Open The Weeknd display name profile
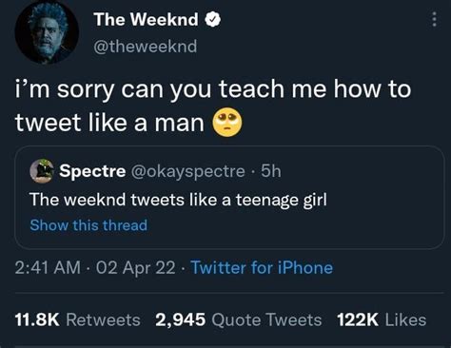This screenshot has height=348, width=451. pyautogui.click(x=146, y=19)
